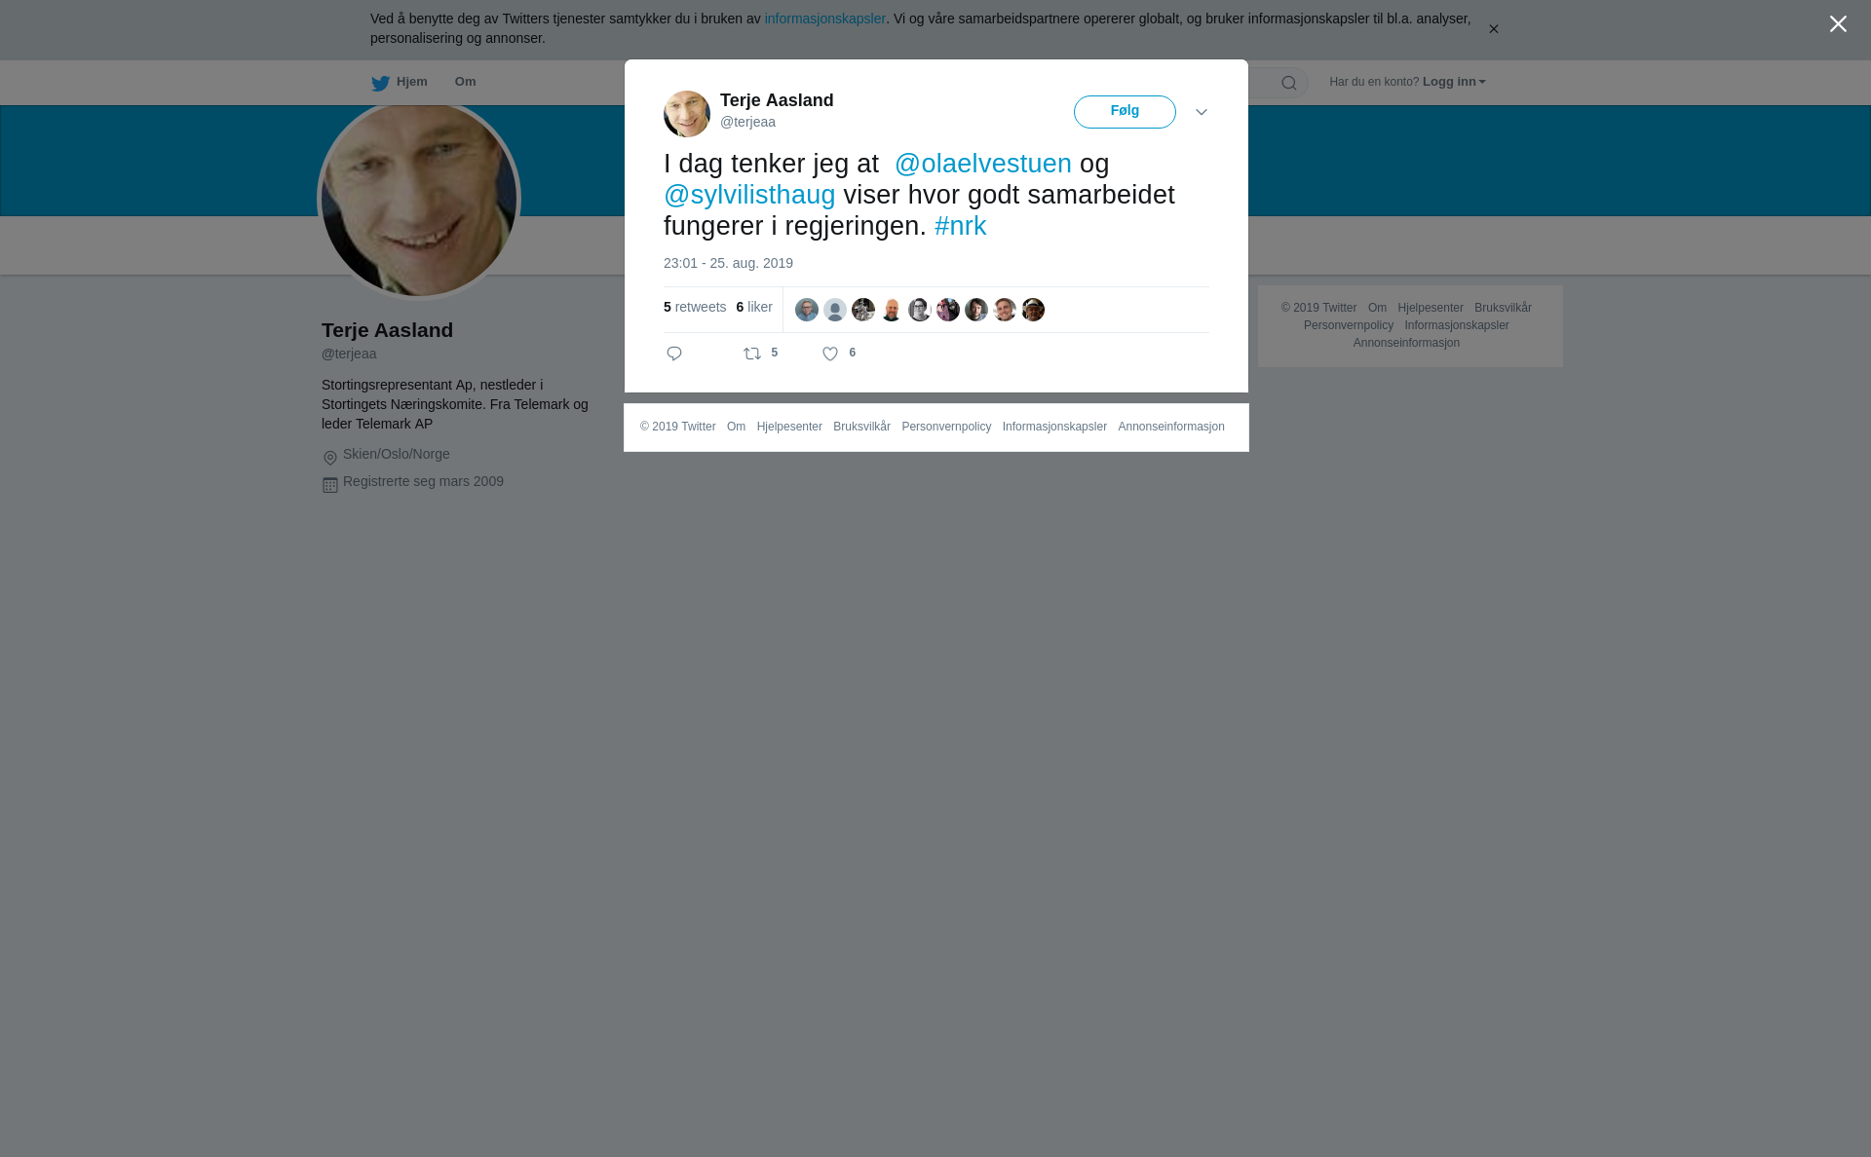Screen dimensions: 1871x1157
Task: Open the #nrk hashtag
Action: tap(961, 226)
